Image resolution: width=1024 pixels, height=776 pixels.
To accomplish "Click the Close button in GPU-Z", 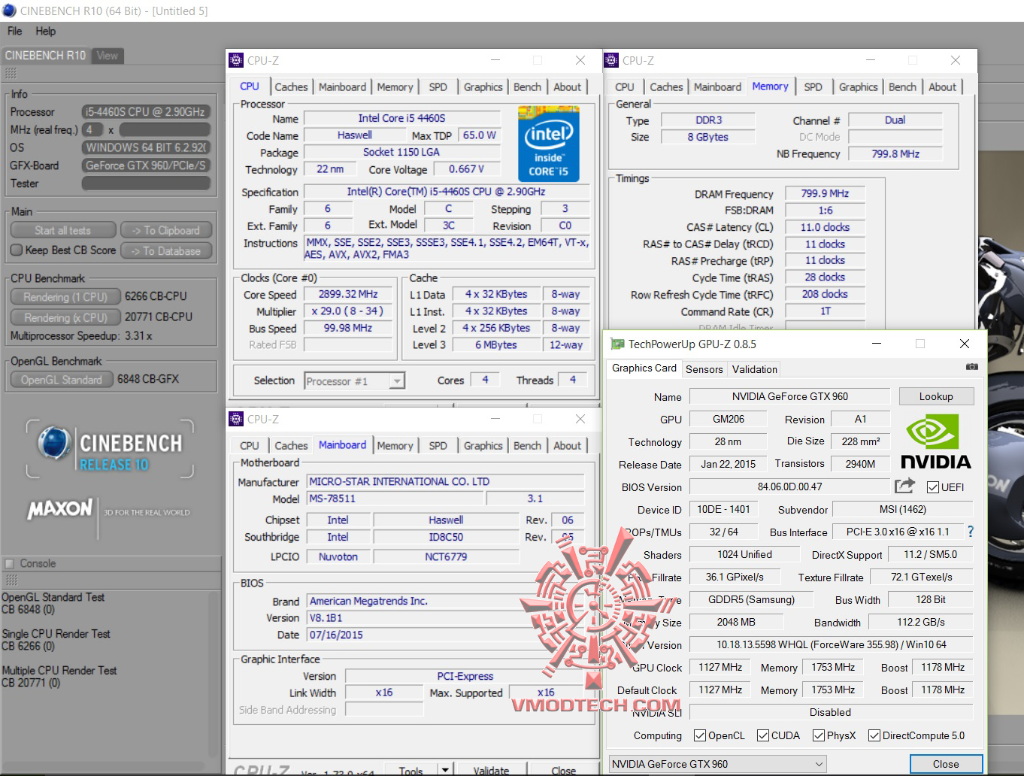I will pos(946,764).
